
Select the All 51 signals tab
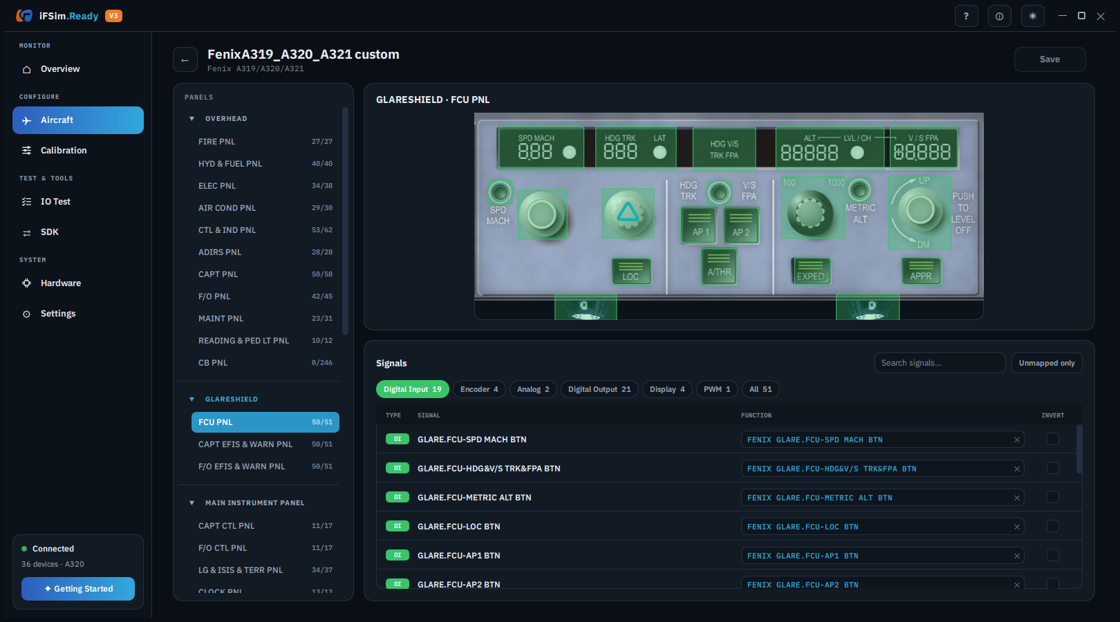click(x=760, y=389)
